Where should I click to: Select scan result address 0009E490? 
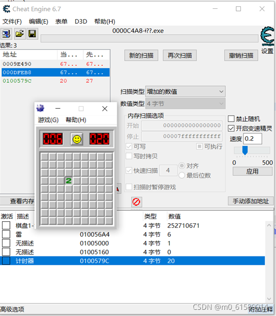pos(55,64)
